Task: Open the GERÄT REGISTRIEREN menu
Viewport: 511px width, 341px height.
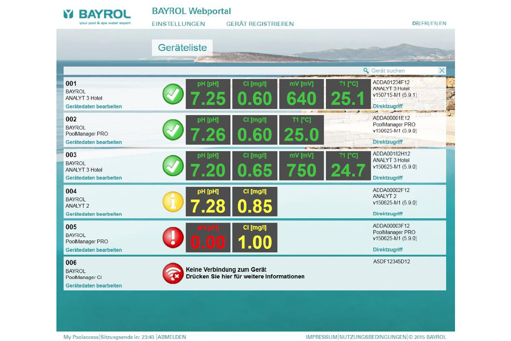Action: click(260, 24)
